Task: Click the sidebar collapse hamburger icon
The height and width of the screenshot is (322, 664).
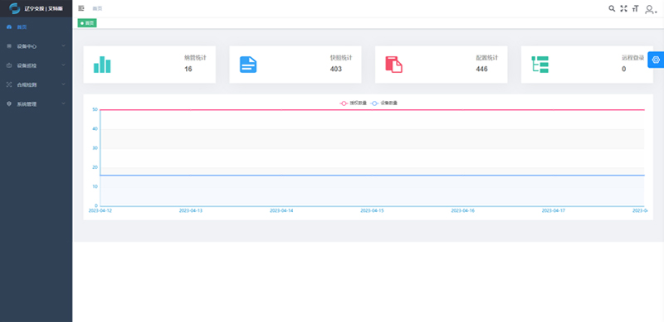Action: point(81,8)
